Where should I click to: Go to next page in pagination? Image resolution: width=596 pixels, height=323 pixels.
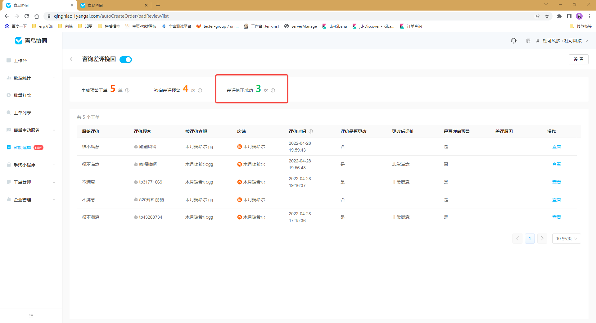coord(542,239)
